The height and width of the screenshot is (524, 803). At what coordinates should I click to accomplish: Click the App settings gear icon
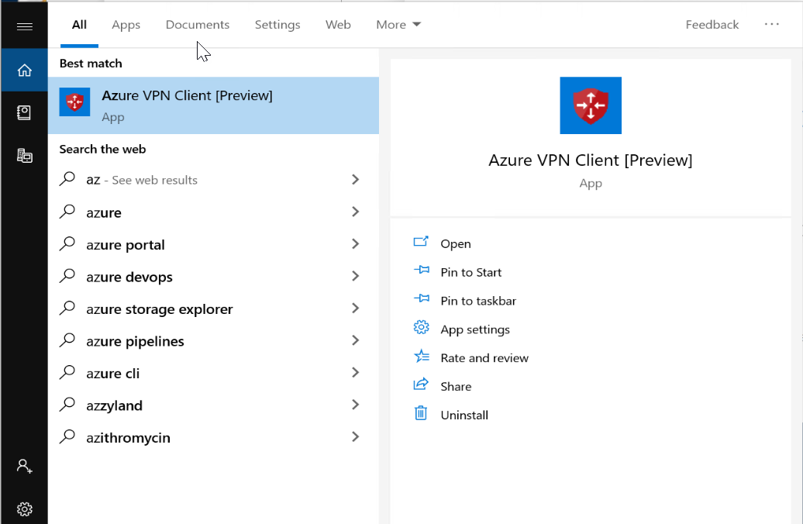pos(421,327)
